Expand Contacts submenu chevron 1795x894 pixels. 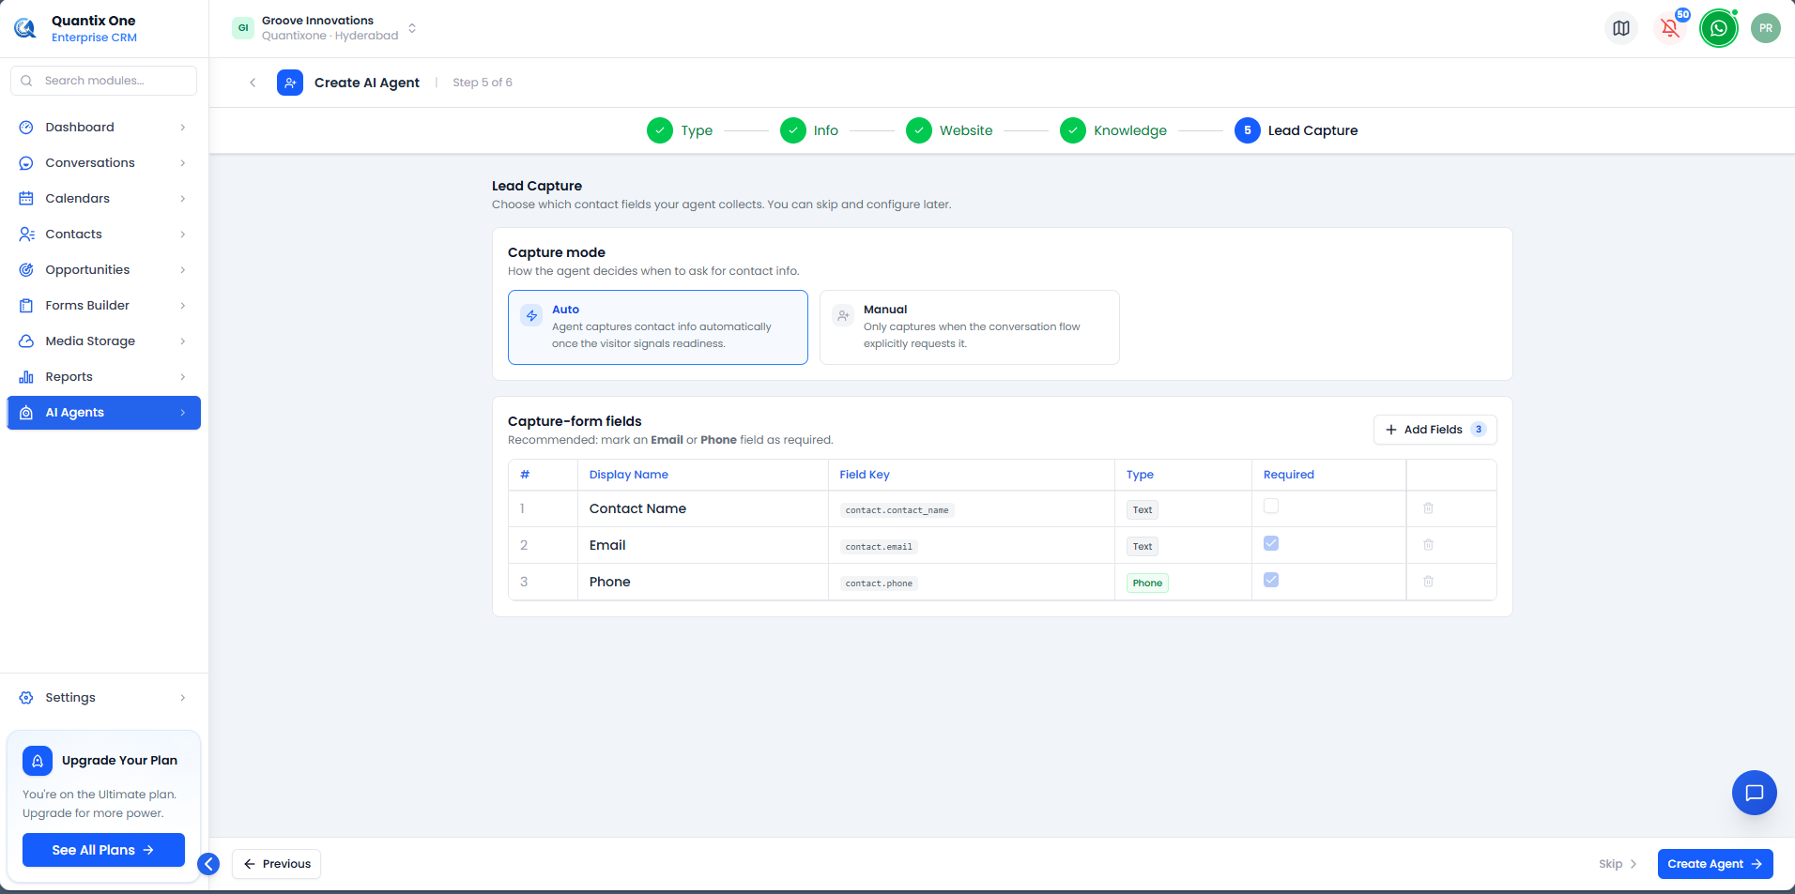(x=183, y=235)
